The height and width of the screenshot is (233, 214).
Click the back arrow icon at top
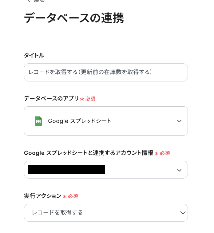point(28,1)
